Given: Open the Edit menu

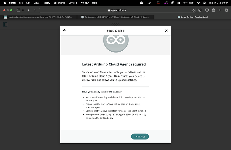Looking at the screenshot, I should 28,3.
